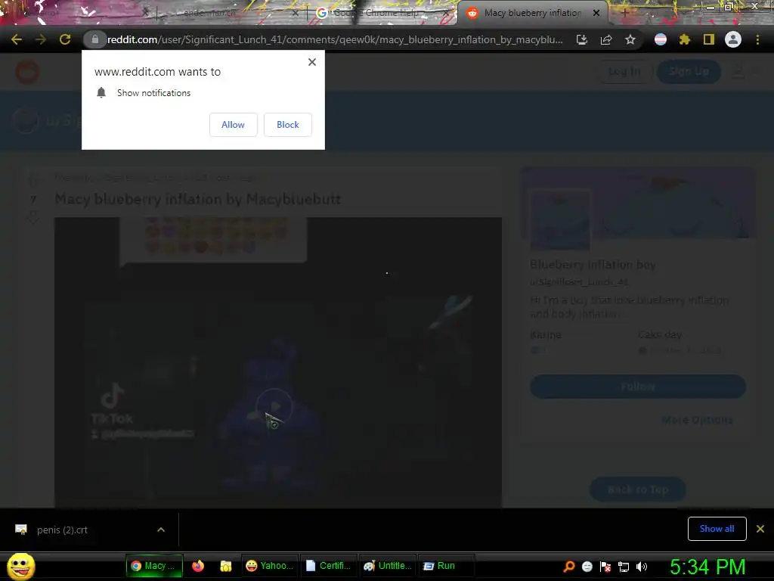774x581 pixels.
Task: Toggle the side panel icon
Action: [709, 39]
